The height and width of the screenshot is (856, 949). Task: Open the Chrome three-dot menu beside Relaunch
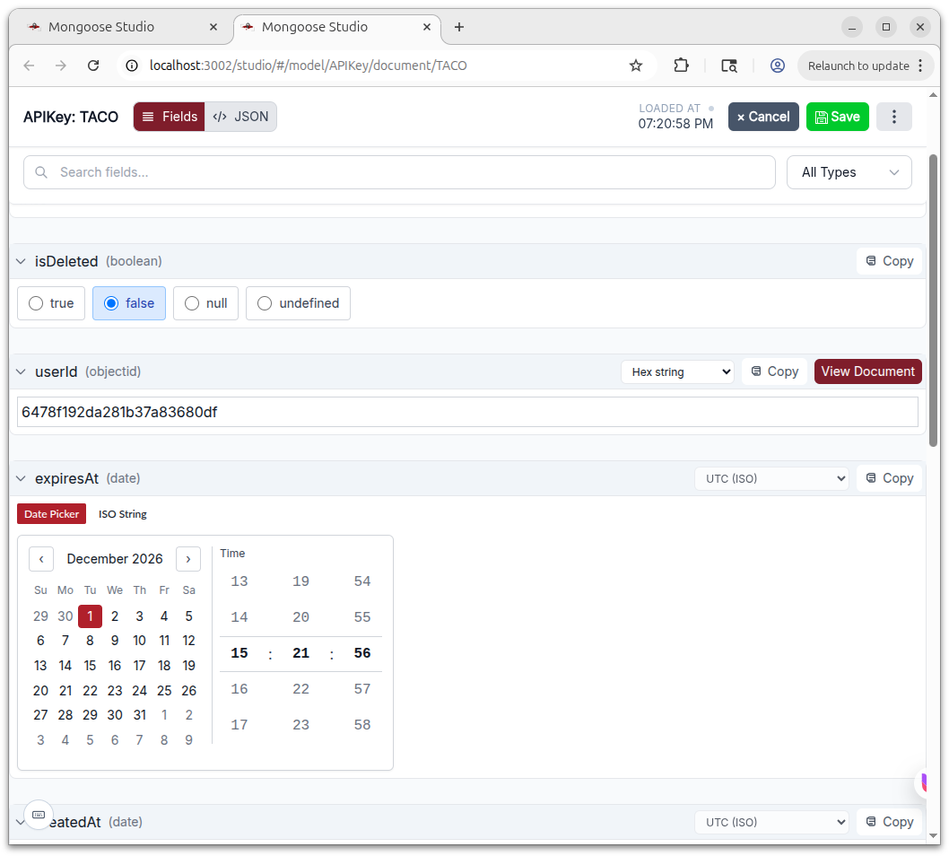click(920, 66)
